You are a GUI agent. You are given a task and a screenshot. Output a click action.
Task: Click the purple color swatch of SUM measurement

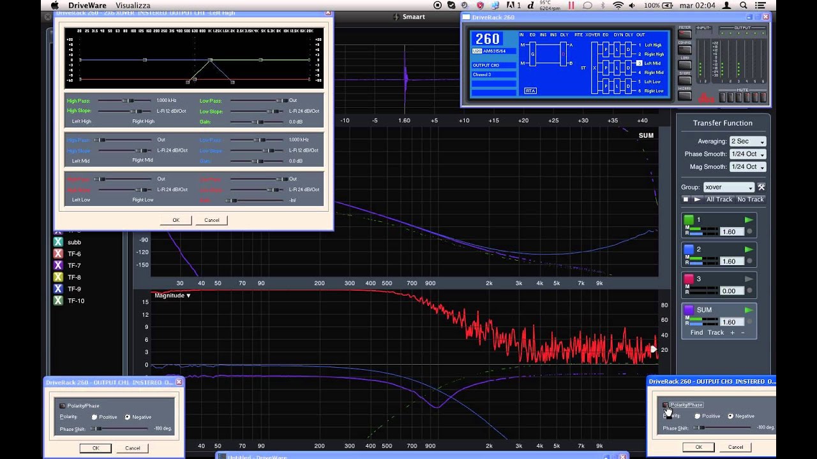[x=689, y=310]
